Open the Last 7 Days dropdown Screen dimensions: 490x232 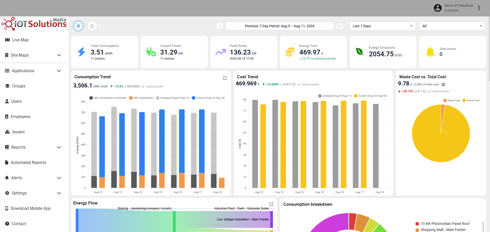pos(383,26)
